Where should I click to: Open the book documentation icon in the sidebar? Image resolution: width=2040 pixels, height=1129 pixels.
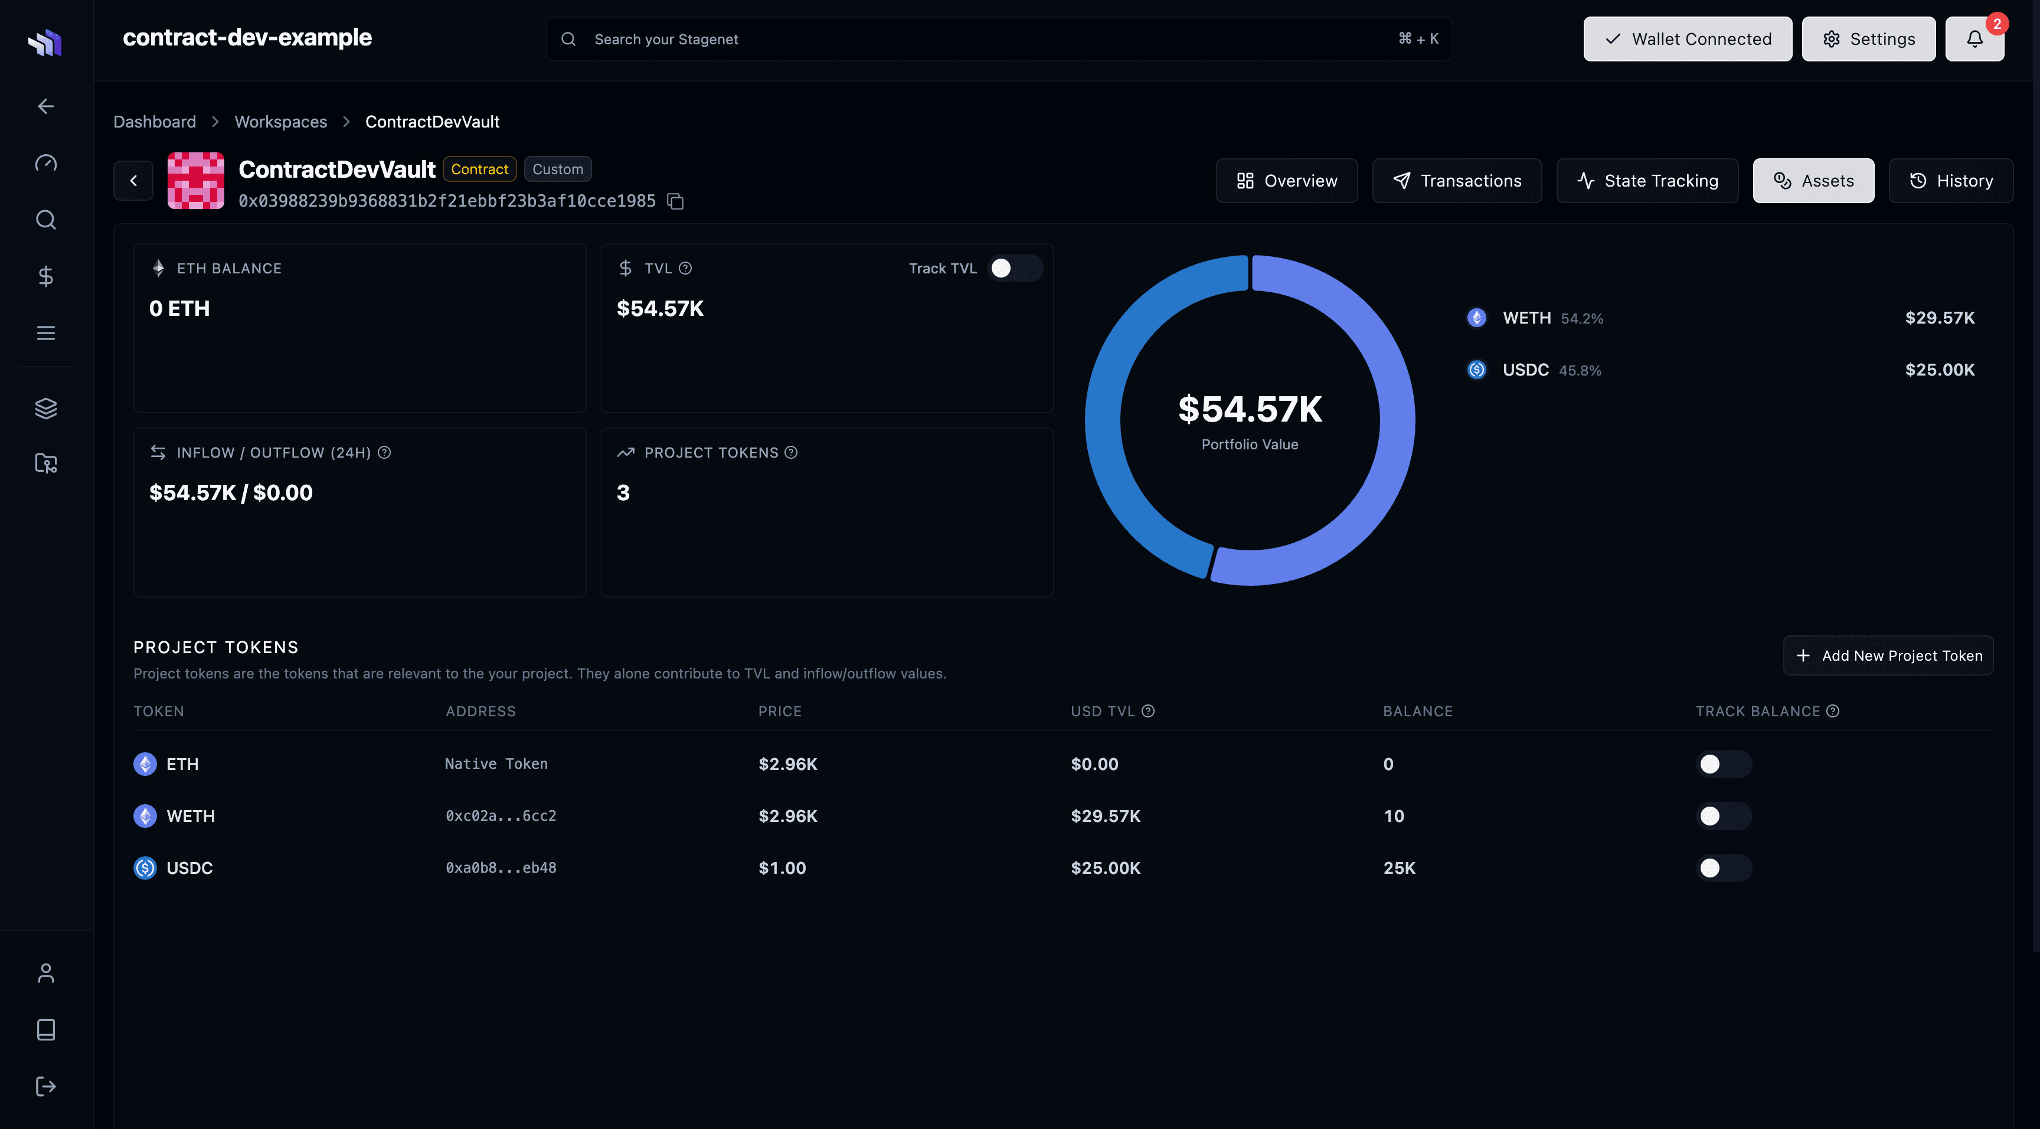[46, 1029]
